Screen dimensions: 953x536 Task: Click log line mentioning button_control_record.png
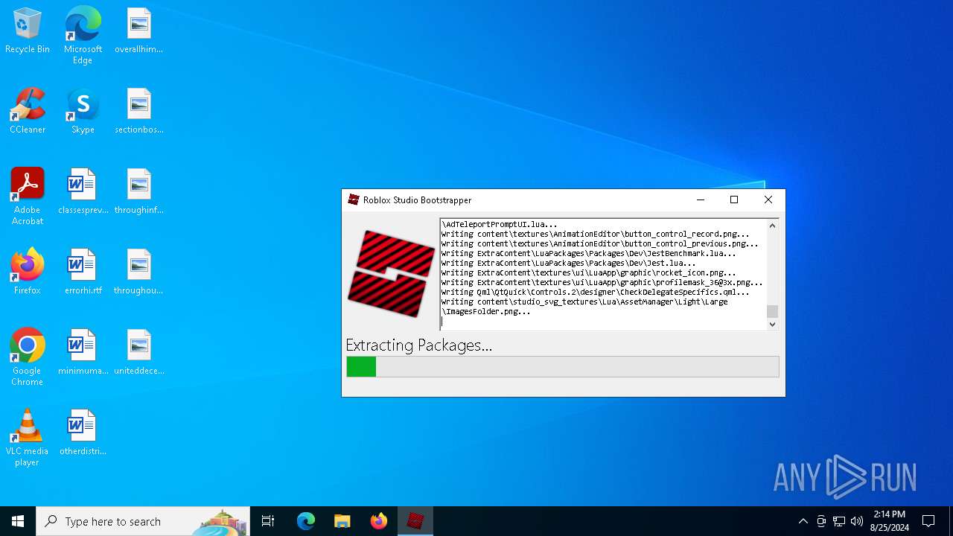pyautogui.click(x=596, y=234)
